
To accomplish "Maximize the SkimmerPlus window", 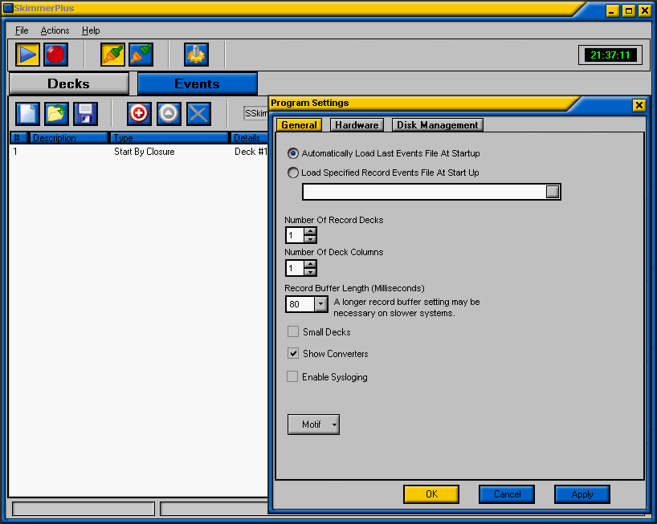I will point(629,11).
